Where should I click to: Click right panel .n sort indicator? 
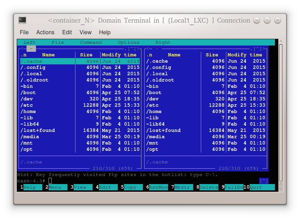[149, 55]
